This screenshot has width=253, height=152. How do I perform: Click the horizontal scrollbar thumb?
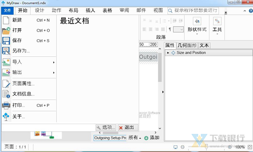point(110,133)
